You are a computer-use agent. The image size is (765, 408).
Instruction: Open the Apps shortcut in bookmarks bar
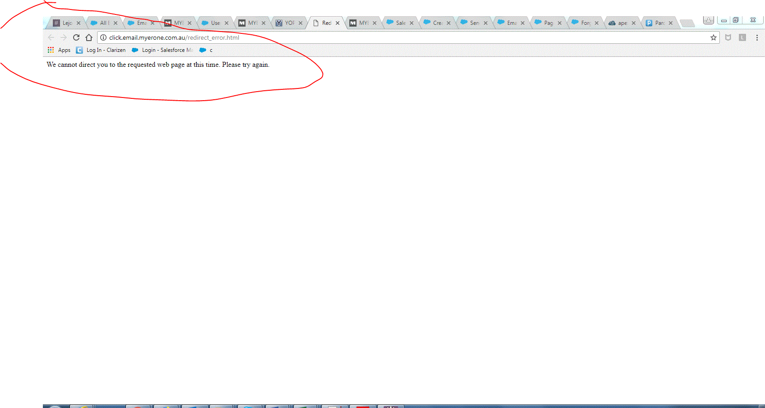[x=59, y=50]
